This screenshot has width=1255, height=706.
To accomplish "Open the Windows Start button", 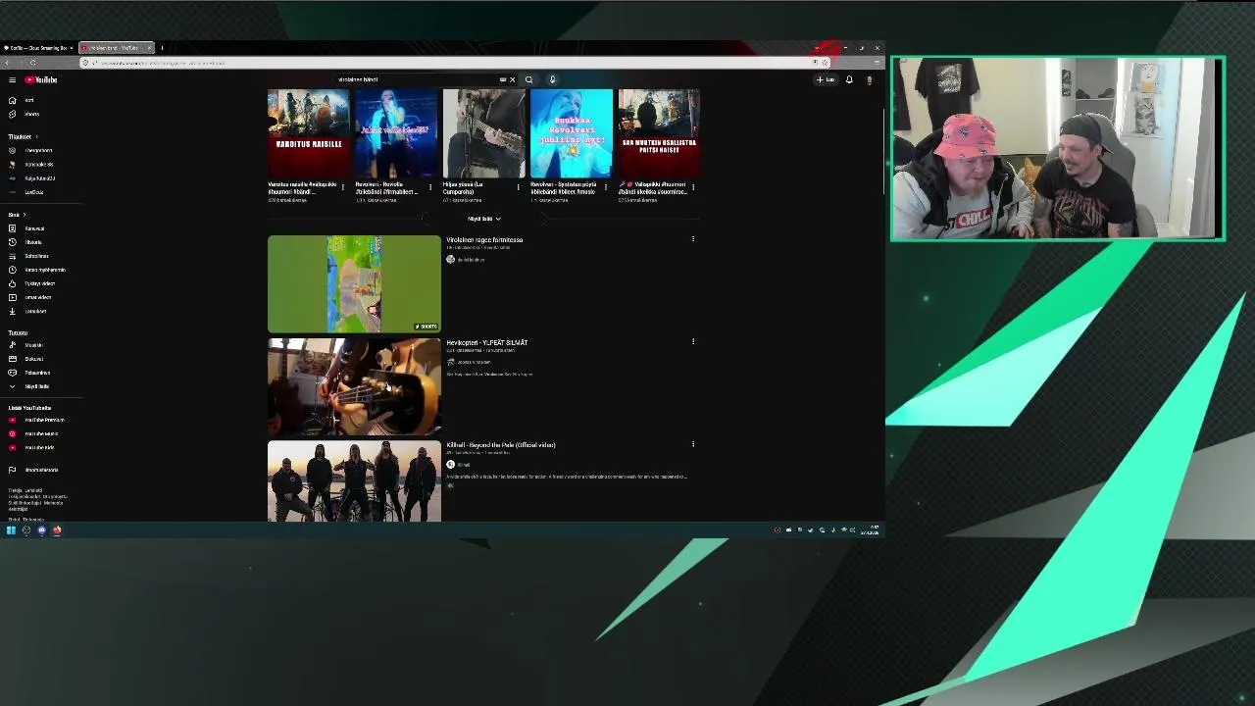I will [x=11, y=530].
